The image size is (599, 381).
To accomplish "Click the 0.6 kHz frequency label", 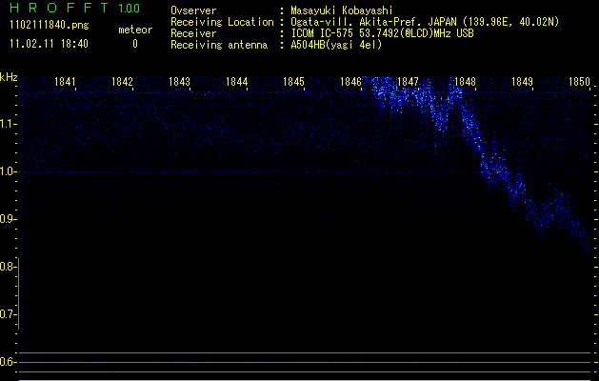I will [8, 362].
